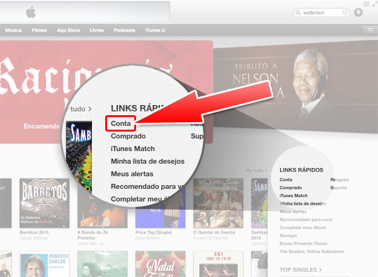Click the Encomende text on the red banner
Screen dimensions: 378x277
[x=42, y=126]
